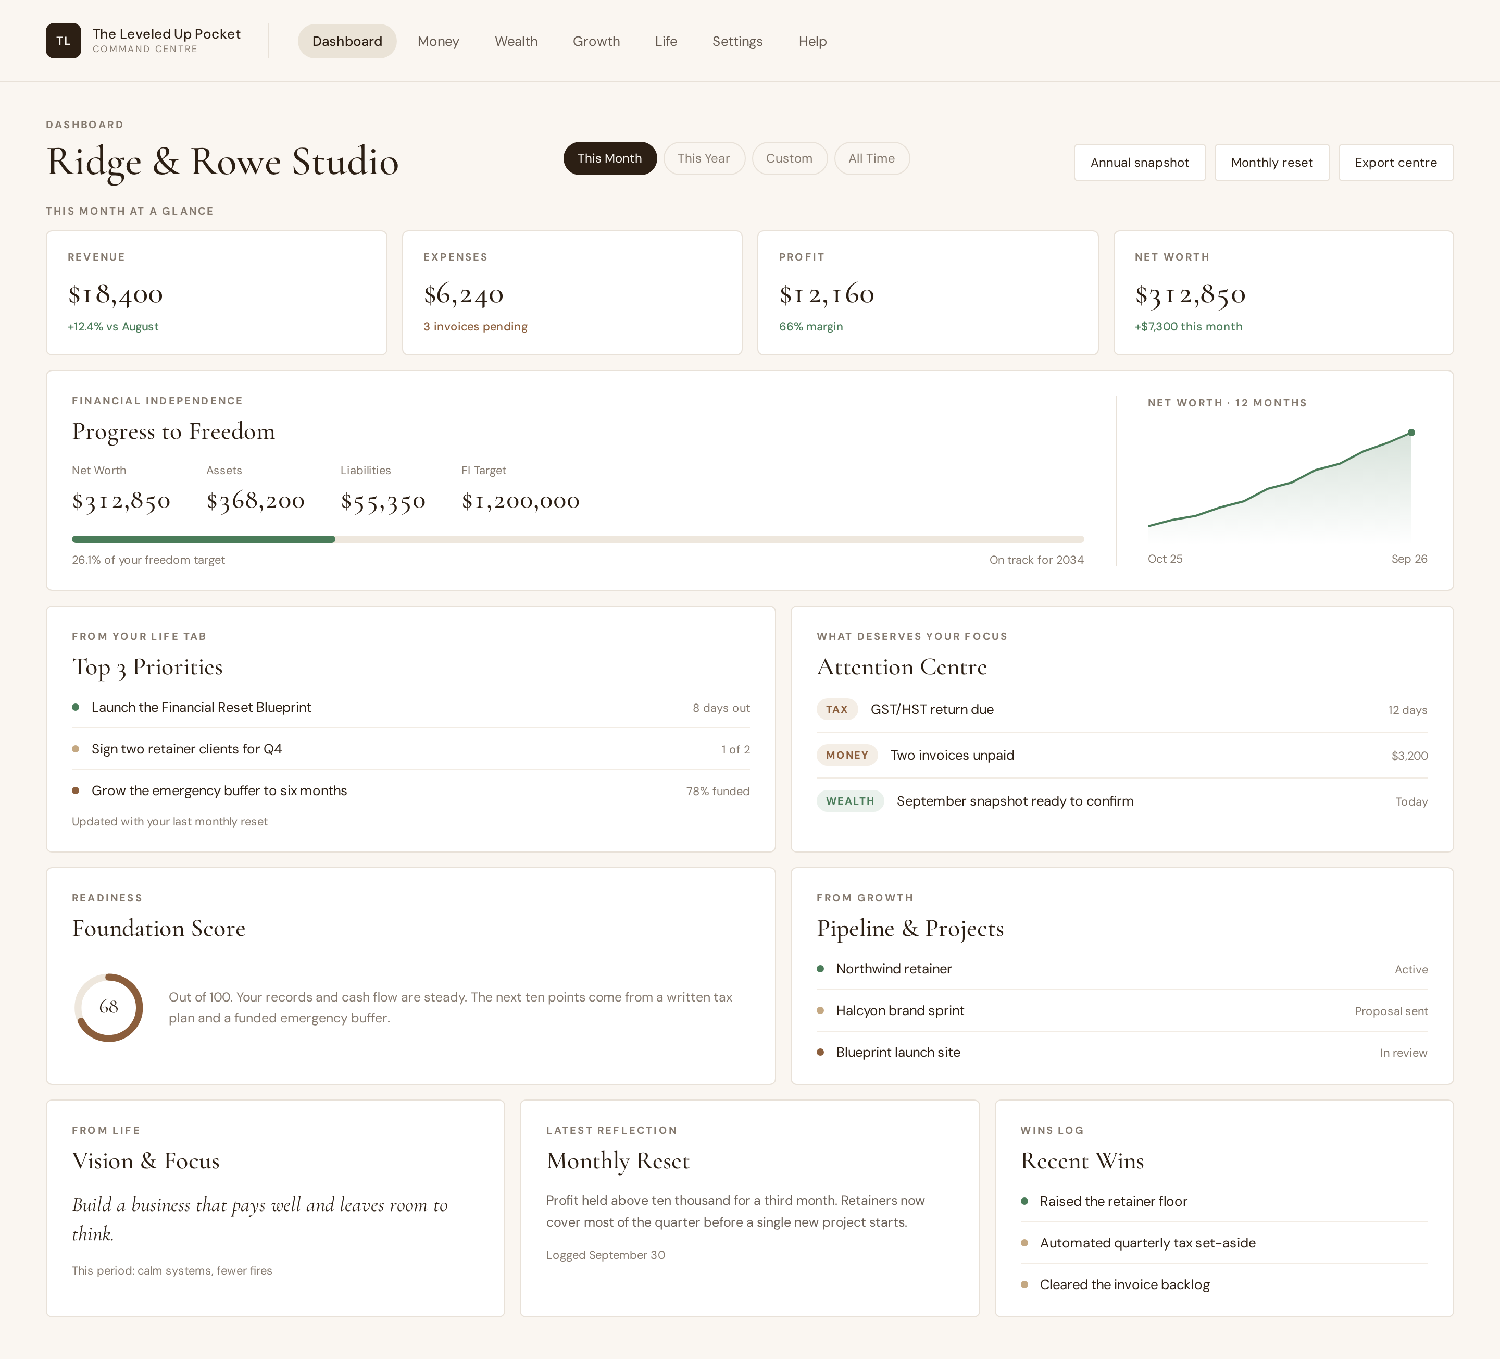
Task: Switch to the Growth section
Action: click(596, 41)
